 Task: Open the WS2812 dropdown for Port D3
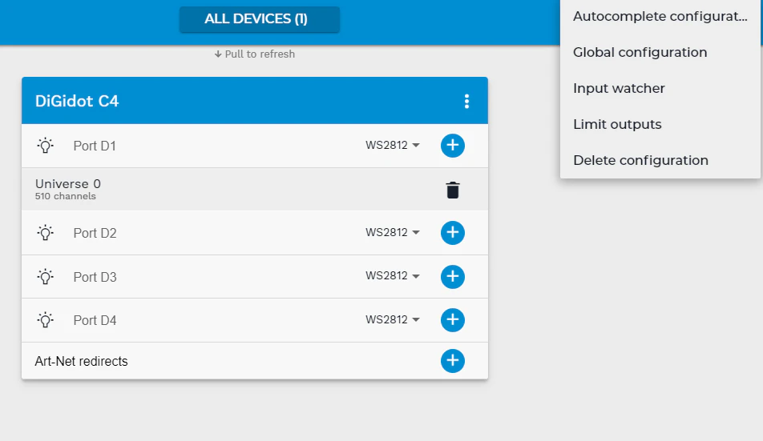pos(392,276)
